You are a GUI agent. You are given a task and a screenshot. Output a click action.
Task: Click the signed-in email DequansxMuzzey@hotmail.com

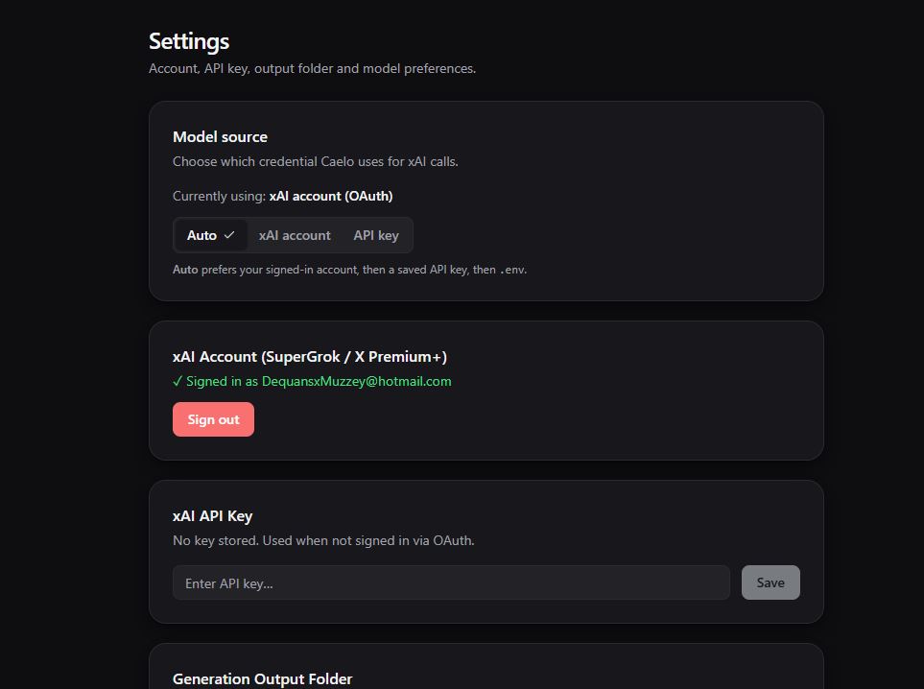coord(357,381)
